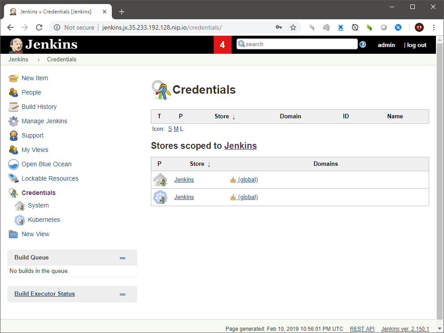Open the first Jenkins store link
The width and height of the screenshot is (444, 333).
click(184, 180)
